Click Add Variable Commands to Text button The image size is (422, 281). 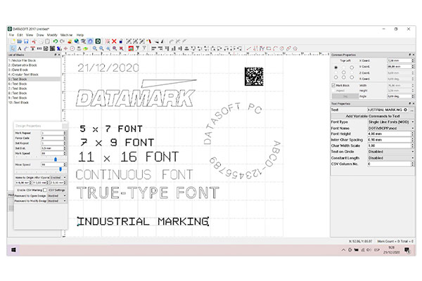click(373, 116)
